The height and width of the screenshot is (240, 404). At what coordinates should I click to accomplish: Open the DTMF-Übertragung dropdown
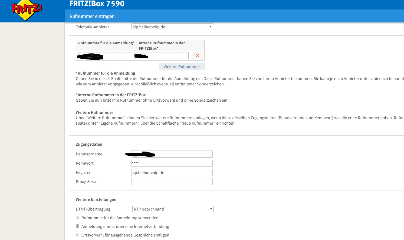(173, 209)
